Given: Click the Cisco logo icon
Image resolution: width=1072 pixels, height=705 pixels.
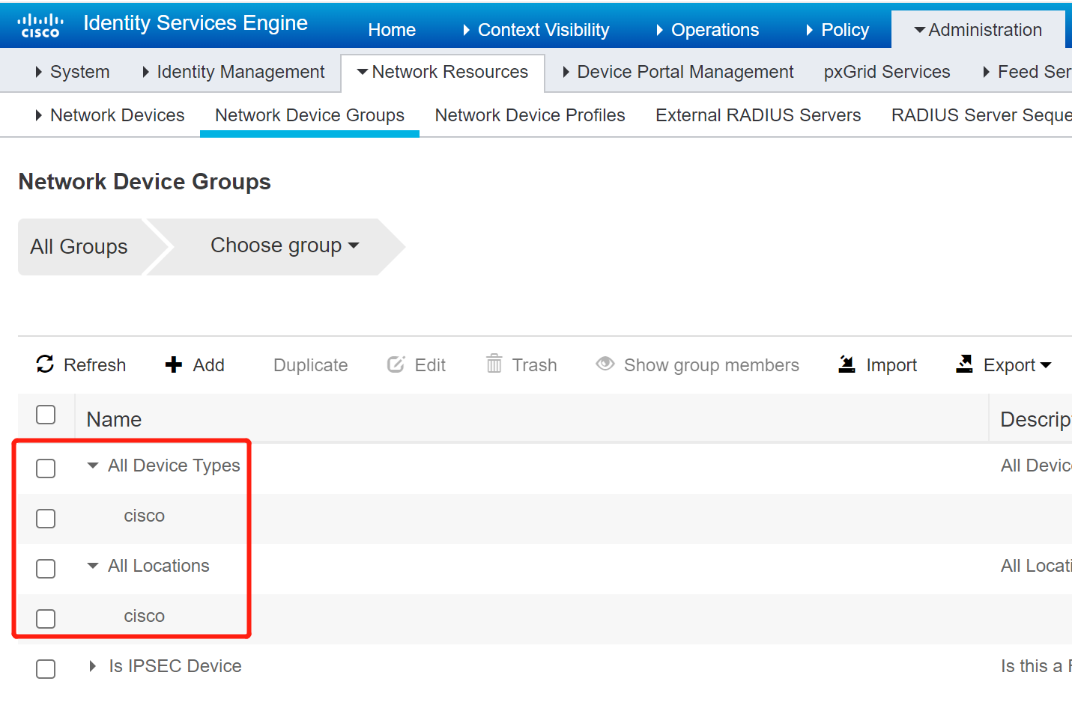Looking at the screenshot, I should (40, 25).
